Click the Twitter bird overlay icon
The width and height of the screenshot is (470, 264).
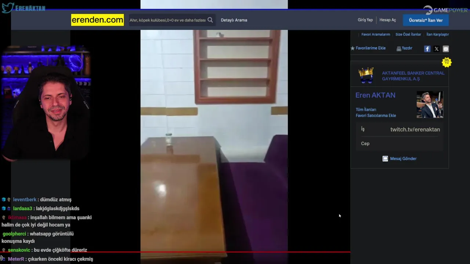[8, 8]
